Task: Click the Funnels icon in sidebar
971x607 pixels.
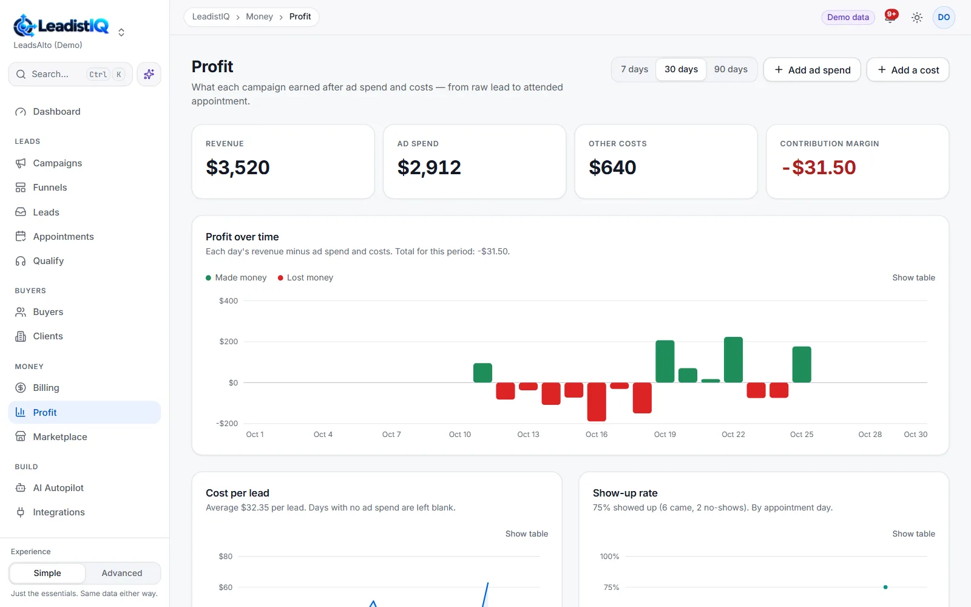Action: (x=21, y=188)
